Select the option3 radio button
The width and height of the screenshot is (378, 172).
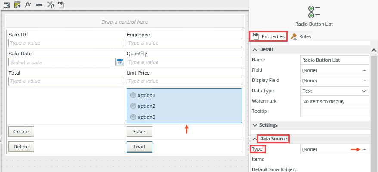[x=133, y=117]
